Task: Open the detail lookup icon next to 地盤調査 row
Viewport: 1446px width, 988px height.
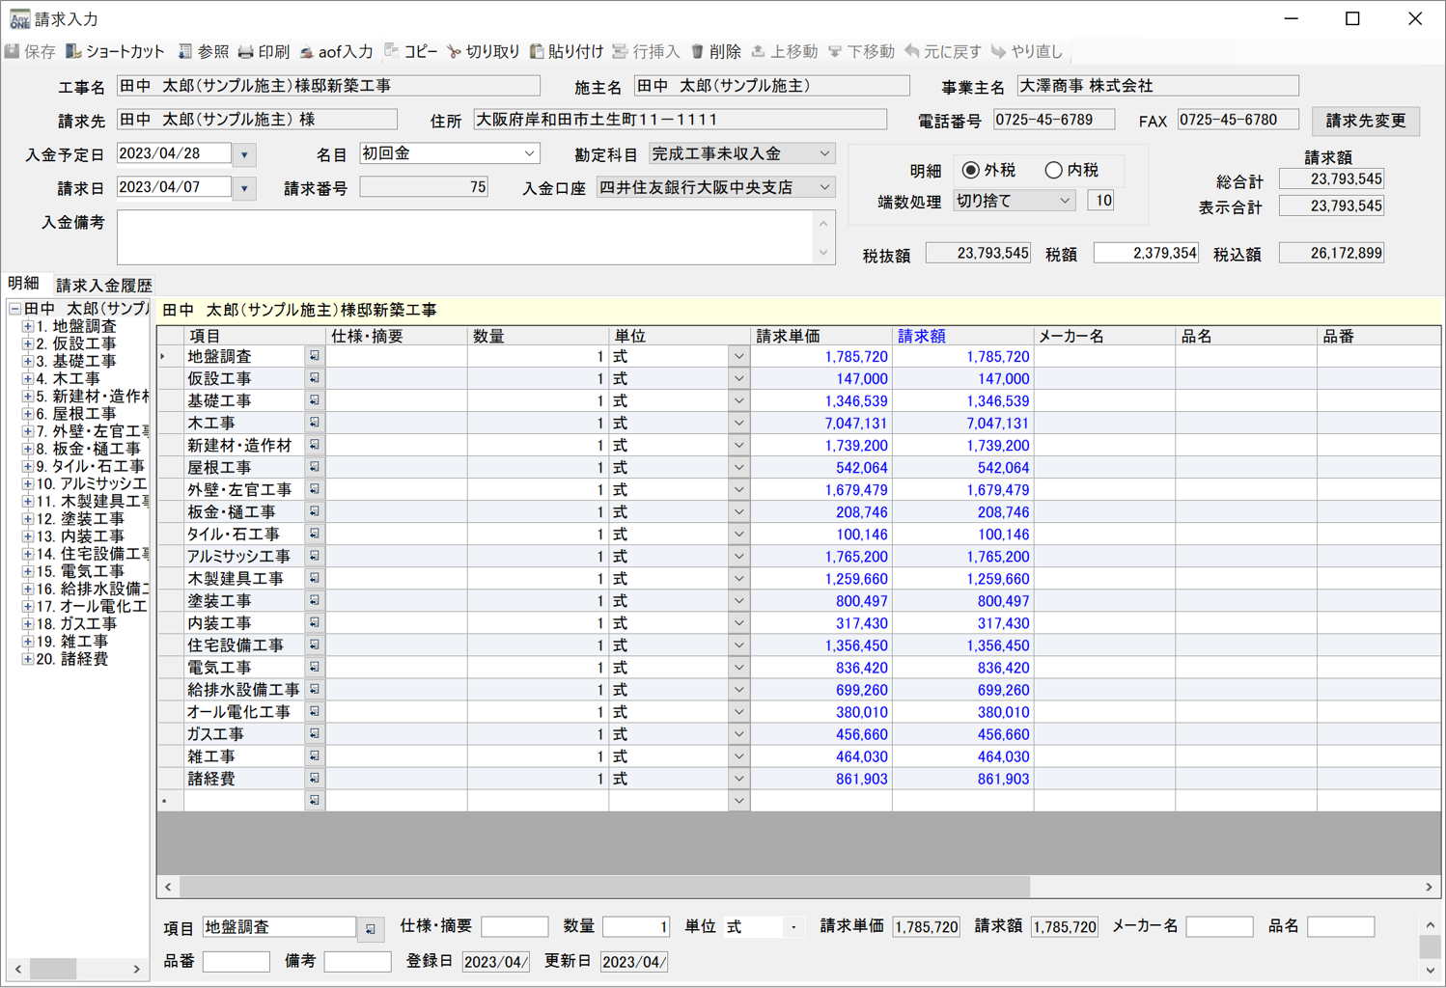Action: (x=314, y=355)
